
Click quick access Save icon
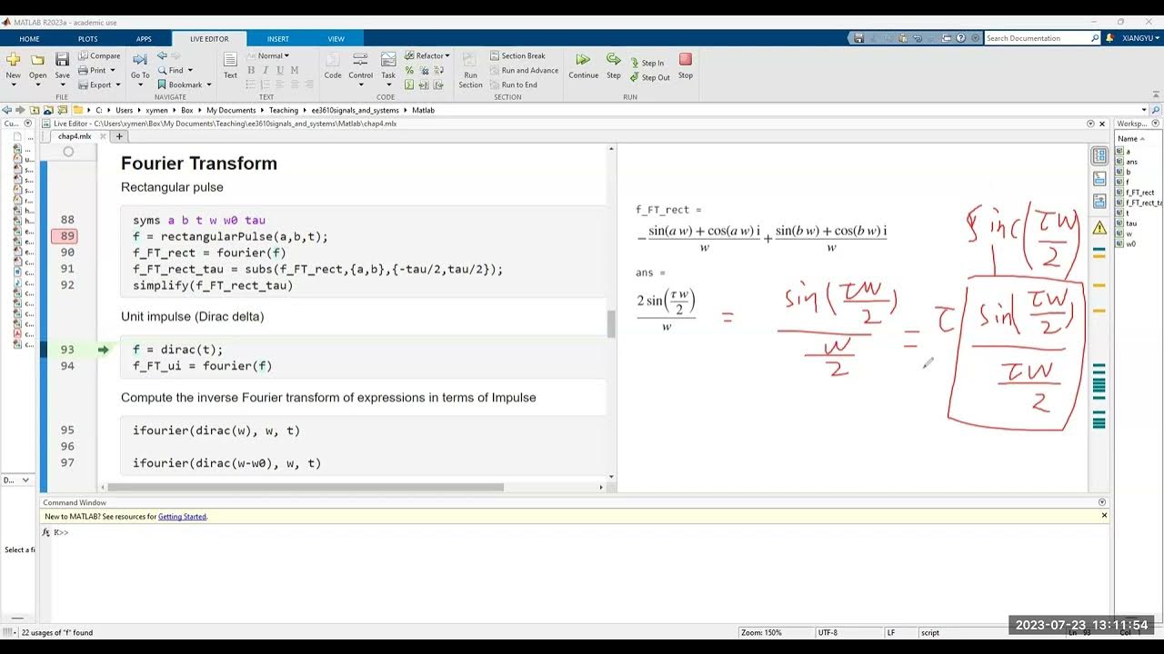point(858,38)
